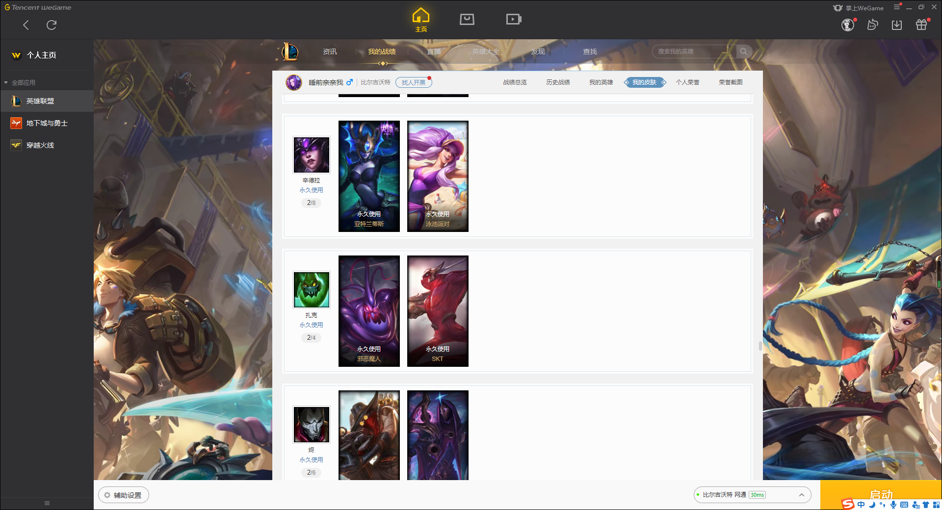Image resolution: width=942 pixels, height=510 pixels.
Task: Click the 辛德拉 champion portrait
Action: 312,155
